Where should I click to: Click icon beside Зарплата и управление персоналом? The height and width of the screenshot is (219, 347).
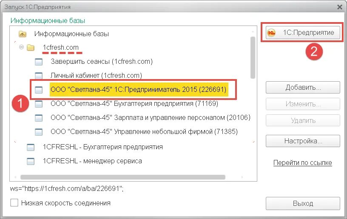click(39, 118)
